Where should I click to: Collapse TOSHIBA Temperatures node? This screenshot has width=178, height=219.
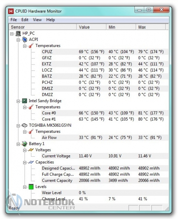coord(25,132)
